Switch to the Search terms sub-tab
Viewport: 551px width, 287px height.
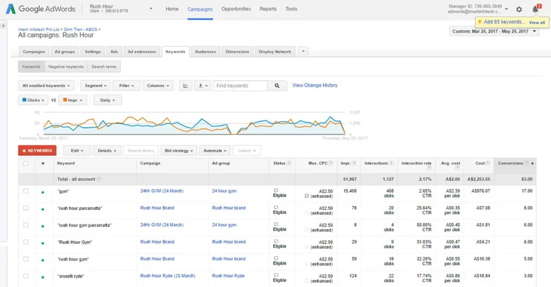(104, 66)
